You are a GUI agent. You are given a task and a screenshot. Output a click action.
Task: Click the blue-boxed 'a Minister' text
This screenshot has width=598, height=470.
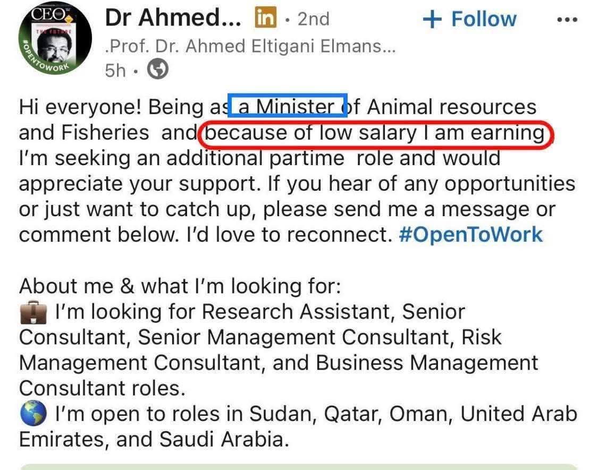coord(288,107)
